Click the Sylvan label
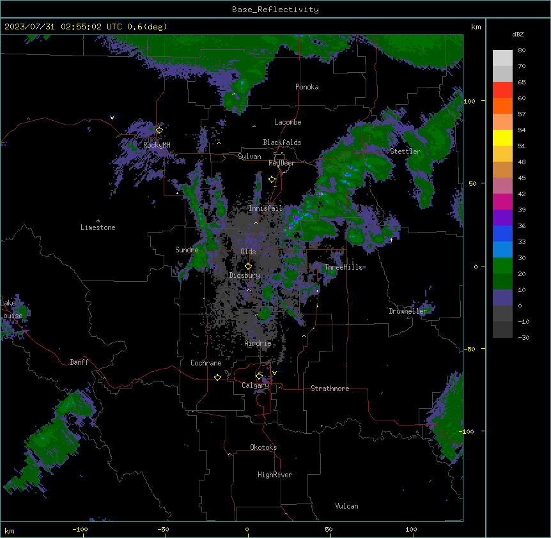Viewport: 551px width, 538px height. pyautogui.click(x=249, y=157)
